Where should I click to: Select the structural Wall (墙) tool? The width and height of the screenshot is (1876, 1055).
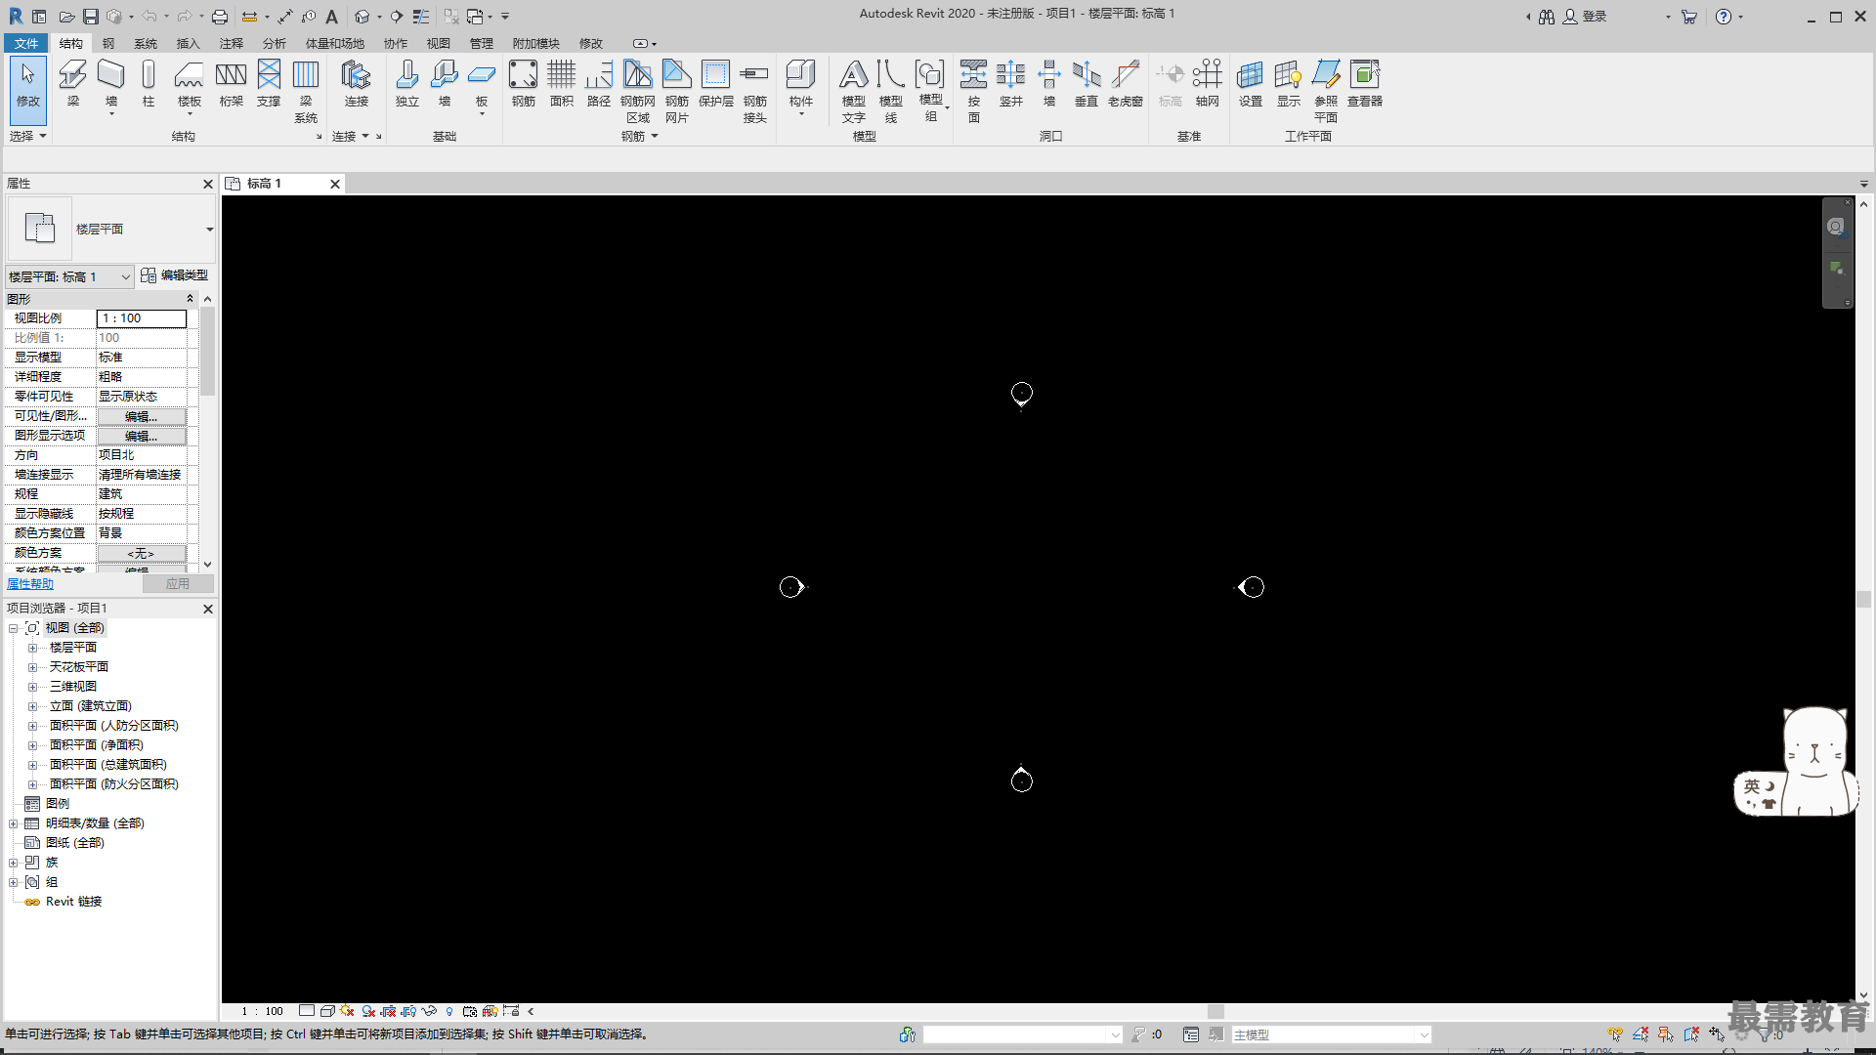[111, 86]
